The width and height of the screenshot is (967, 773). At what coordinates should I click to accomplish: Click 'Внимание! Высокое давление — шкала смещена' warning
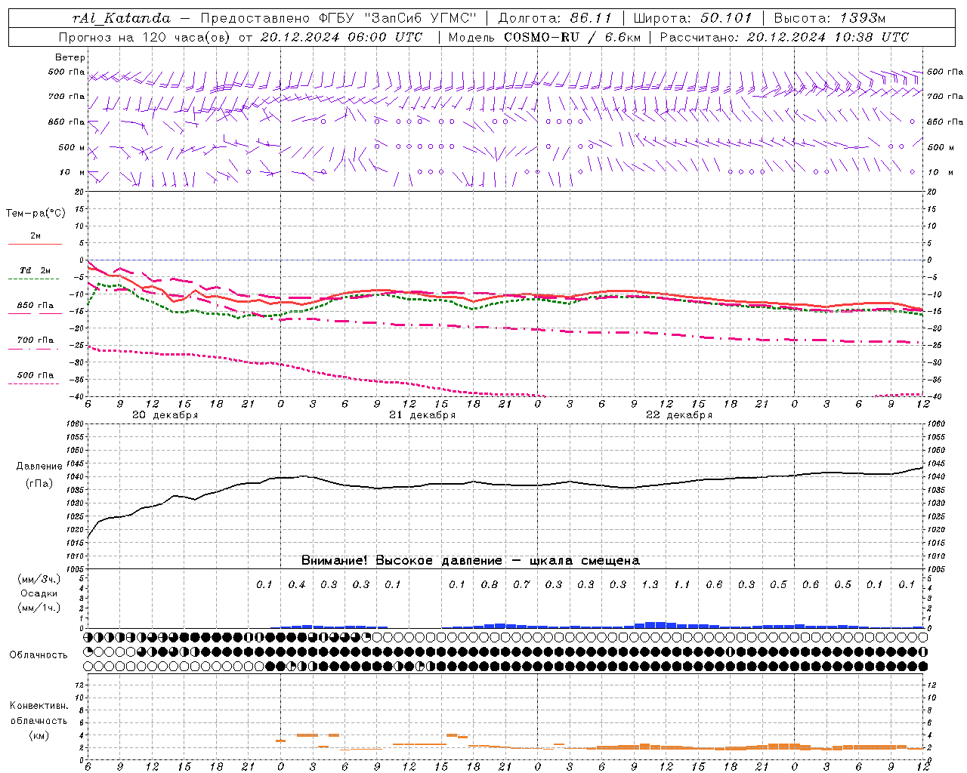point(471,561)
